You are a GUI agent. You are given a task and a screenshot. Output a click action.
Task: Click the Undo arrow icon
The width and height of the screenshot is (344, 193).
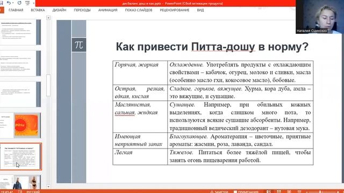[x=9, y=3]
